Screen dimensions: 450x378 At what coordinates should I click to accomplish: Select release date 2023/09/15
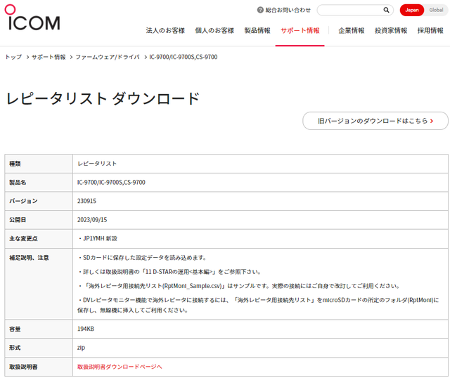(x=92, y=220)
